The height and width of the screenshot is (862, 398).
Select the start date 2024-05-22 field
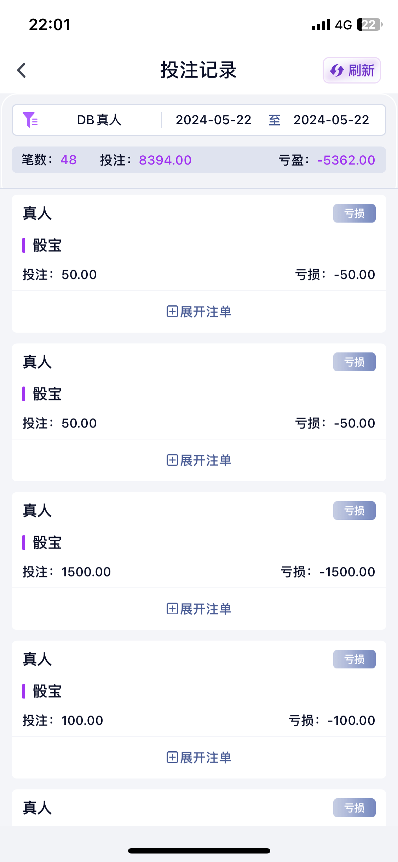click(x=213, y=120)
